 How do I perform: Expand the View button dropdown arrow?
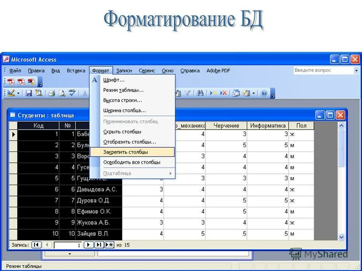pyautogui.click(x=19, y=93)
